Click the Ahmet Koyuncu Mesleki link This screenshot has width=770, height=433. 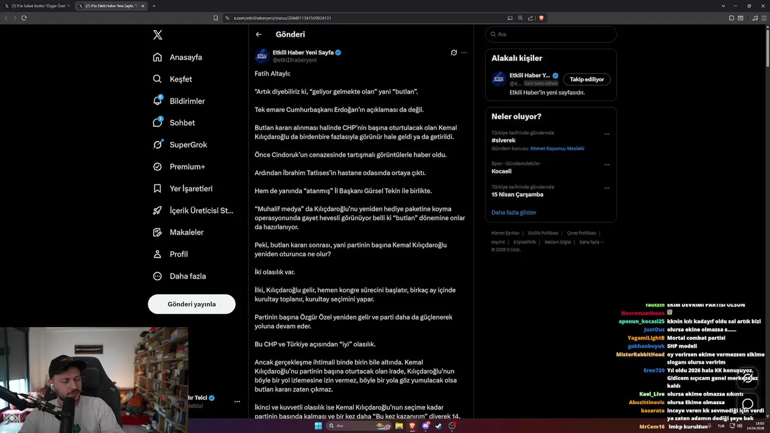(557, 149)
